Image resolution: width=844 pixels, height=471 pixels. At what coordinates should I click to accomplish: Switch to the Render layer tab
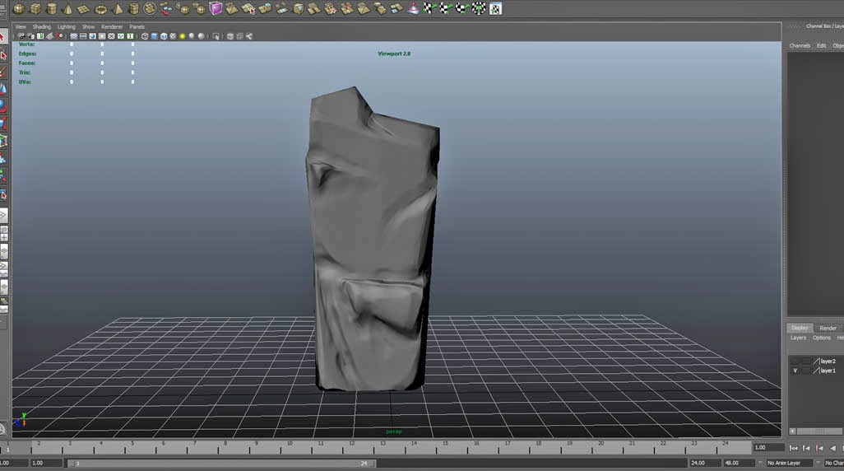827,328
